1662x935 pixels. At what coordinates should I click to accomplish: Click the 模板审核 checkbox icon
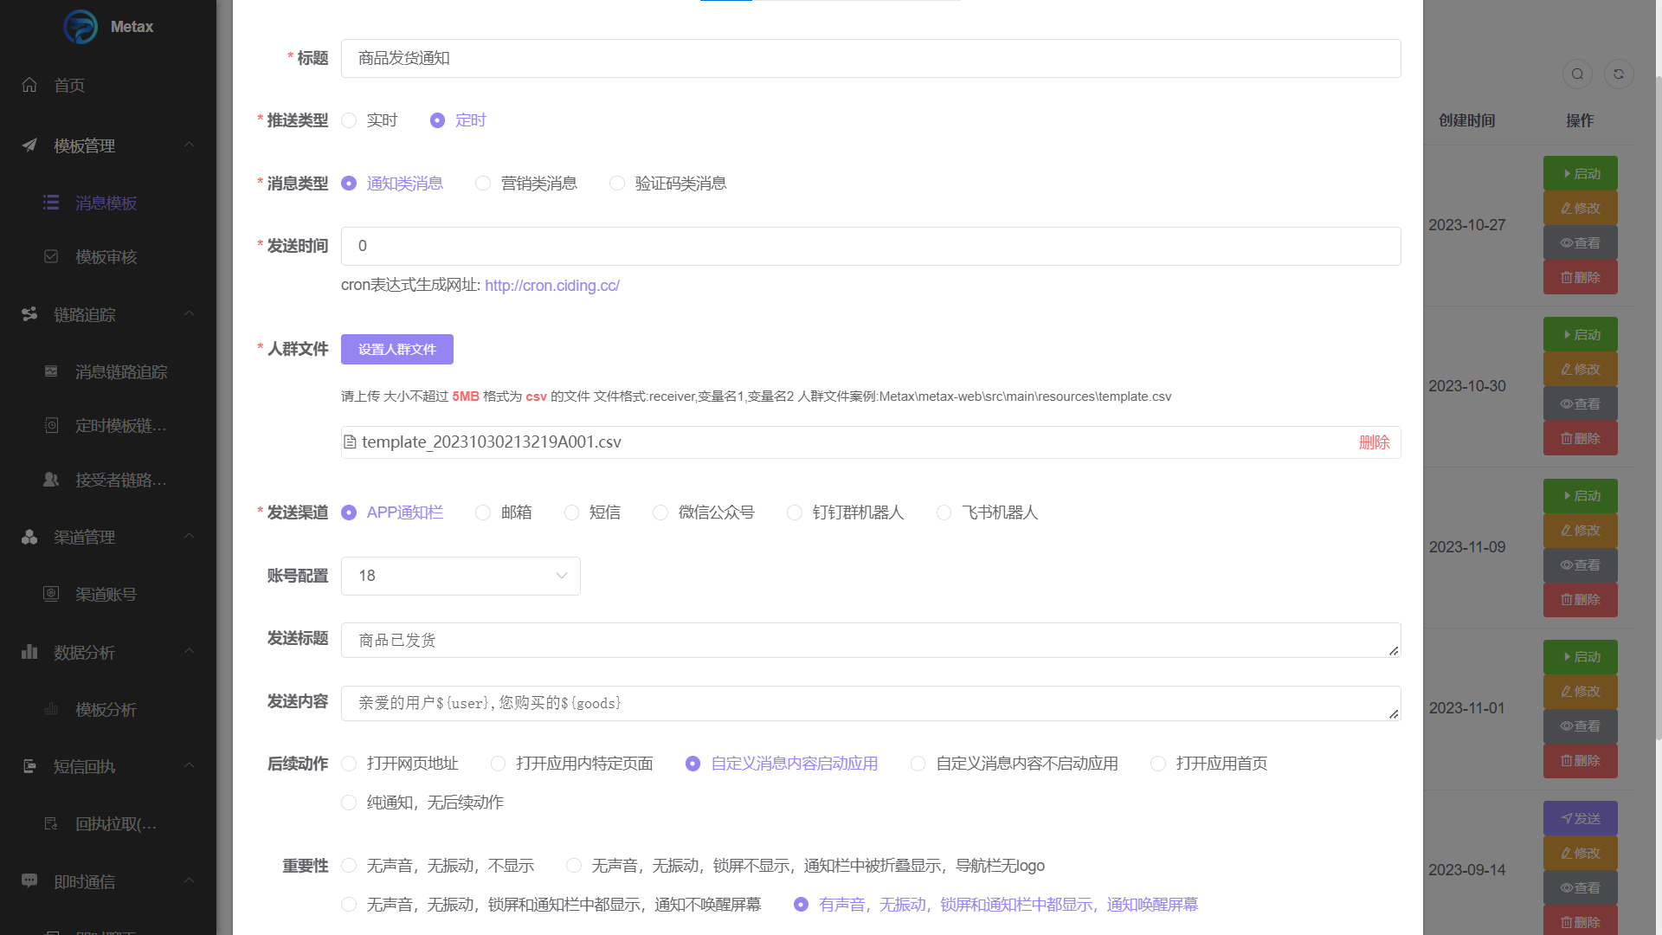point(51,256)
